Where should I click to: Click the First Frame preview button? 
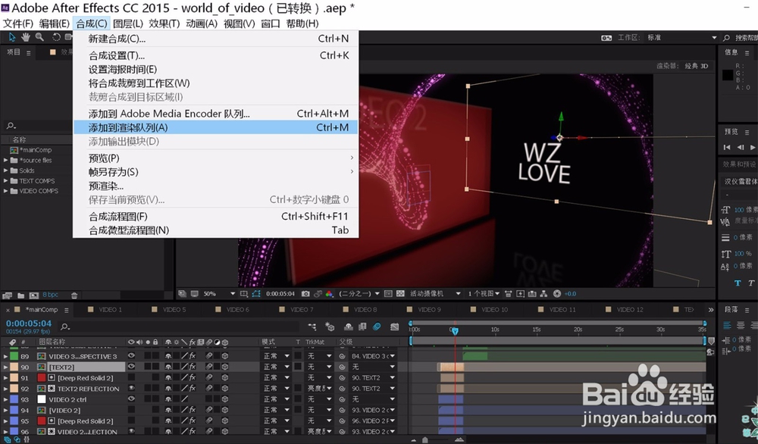(727, 147)
